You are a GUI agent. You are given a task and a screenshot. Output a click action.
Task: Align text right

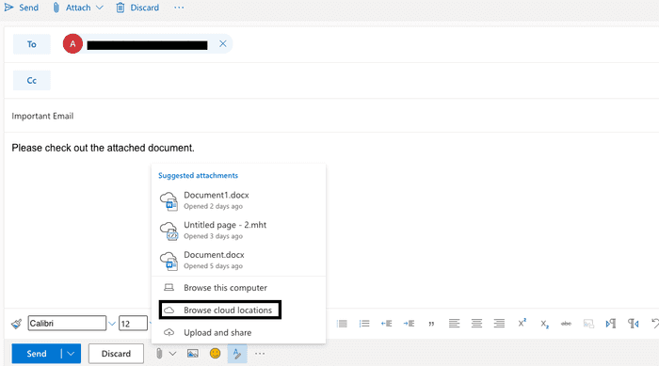[x=499, y=323]
